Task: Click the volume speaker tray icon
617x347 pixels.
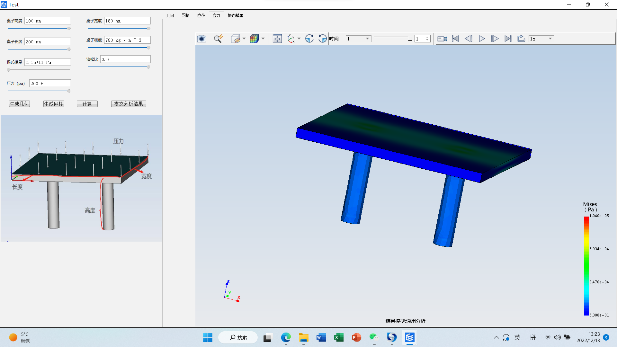Action: [x=558, y=337]
